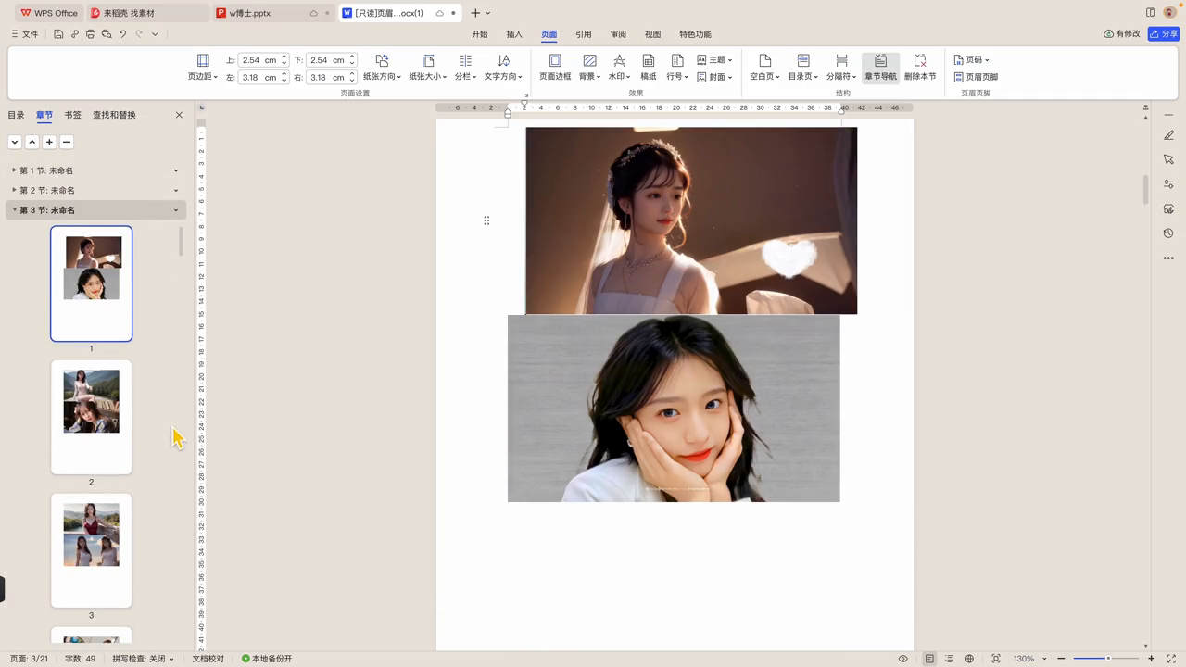1186x667 pixels.
Task: Click the 页面边框 page border icon
Action: [555, 67]
